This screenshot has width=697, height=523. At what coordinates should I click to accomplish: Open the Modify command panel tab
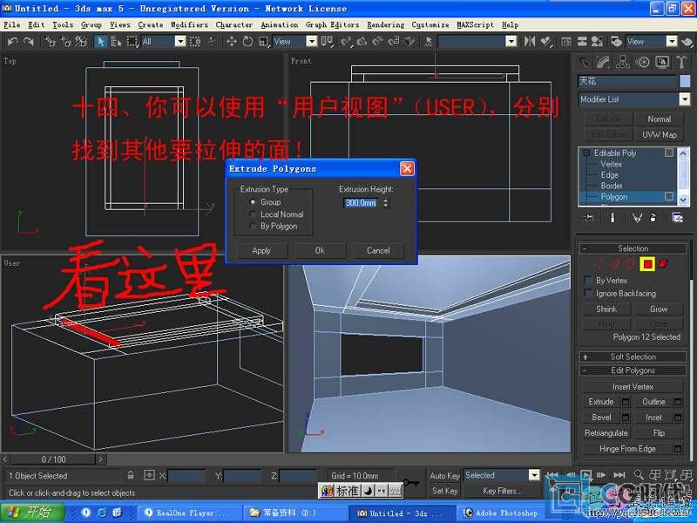(x=603, y=62)
